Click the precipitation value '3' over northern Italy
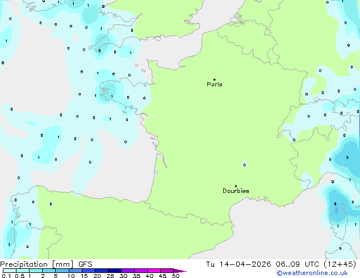Viewport: 360px width, 278px height. [x=348, y=157]
